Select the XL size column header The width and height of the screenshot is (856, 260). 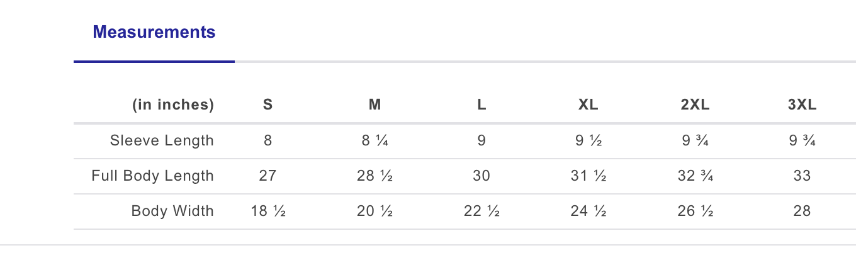[588, 105]
